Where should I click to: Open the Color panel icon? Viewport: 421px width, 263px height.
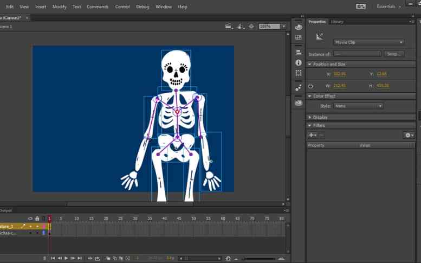(299, 27)
